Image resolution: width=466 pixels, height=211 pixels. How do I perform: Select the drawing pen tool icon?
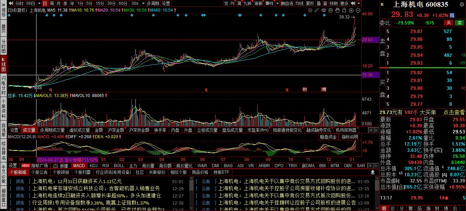coord(317,10)
